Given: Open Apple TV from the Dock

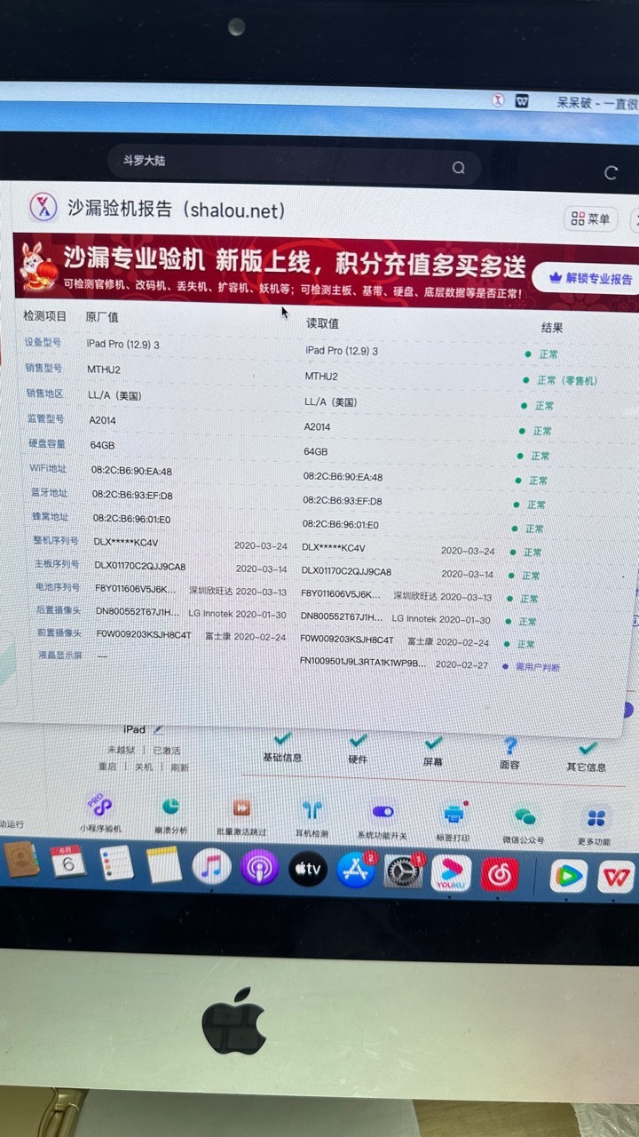Looking at the screenshot, I should (x=308, y=869).
